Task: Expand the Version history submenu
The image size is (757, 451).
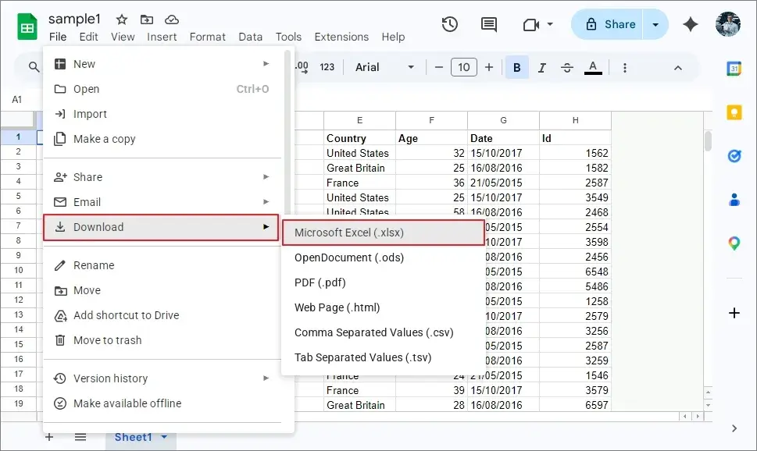Action: [161, 378]
